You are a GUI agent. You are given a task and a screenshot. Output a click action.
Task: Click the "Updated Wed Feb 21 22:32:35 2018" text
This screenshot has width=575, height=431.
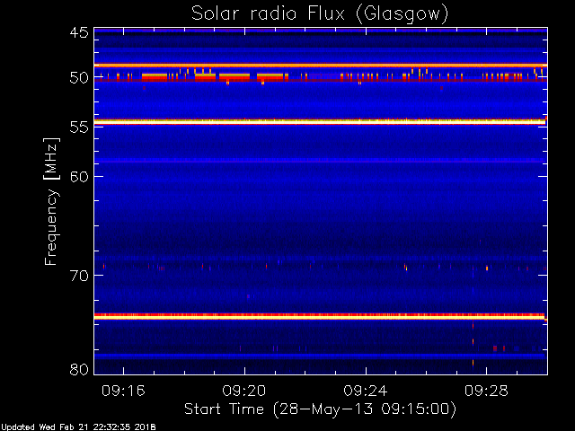point(78,427)
